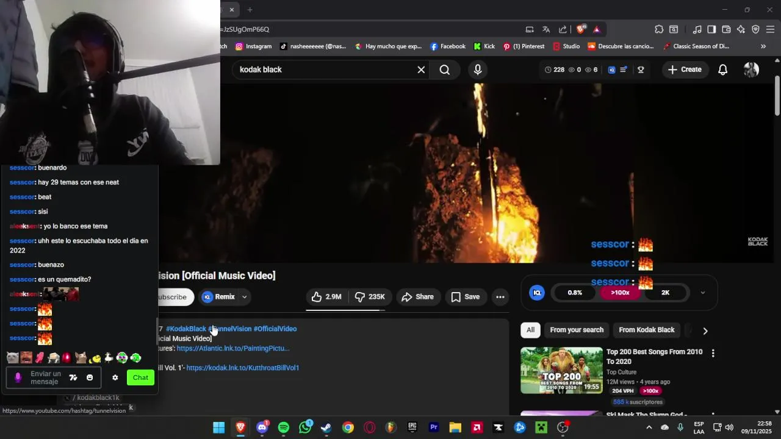Viewport: 781px width, 439px height.
Task: Show hidden system tray icons chevron
Action: pos(649,427)
